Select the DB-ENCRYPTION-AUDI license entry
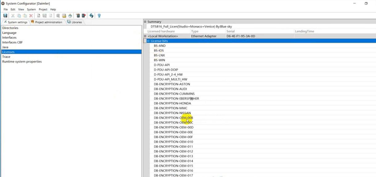This screenshot has height=177, width=376. point(171,89)
